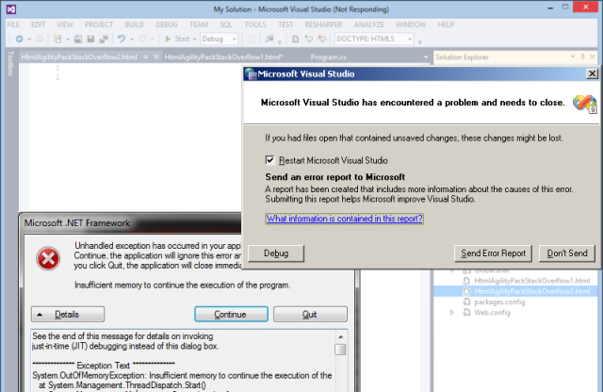Click the red error icon in .NET Framework dialog
This screenshot has width=603, height=392.
click(x=48, y=258)
